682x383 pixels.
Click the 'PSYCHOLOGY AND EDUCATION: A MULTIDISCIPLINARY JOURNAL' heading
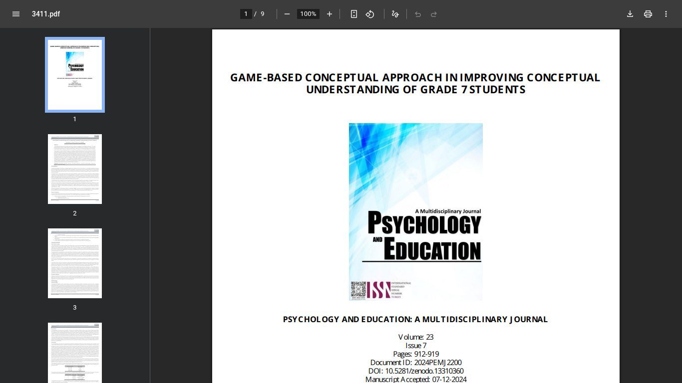[415, 319]
